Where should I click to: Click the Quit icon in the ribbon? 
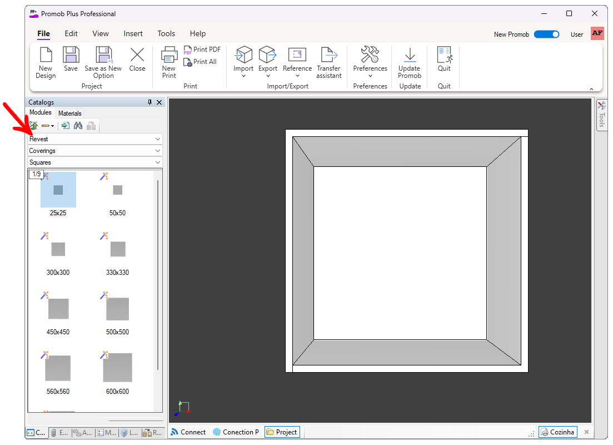[444, 55]
